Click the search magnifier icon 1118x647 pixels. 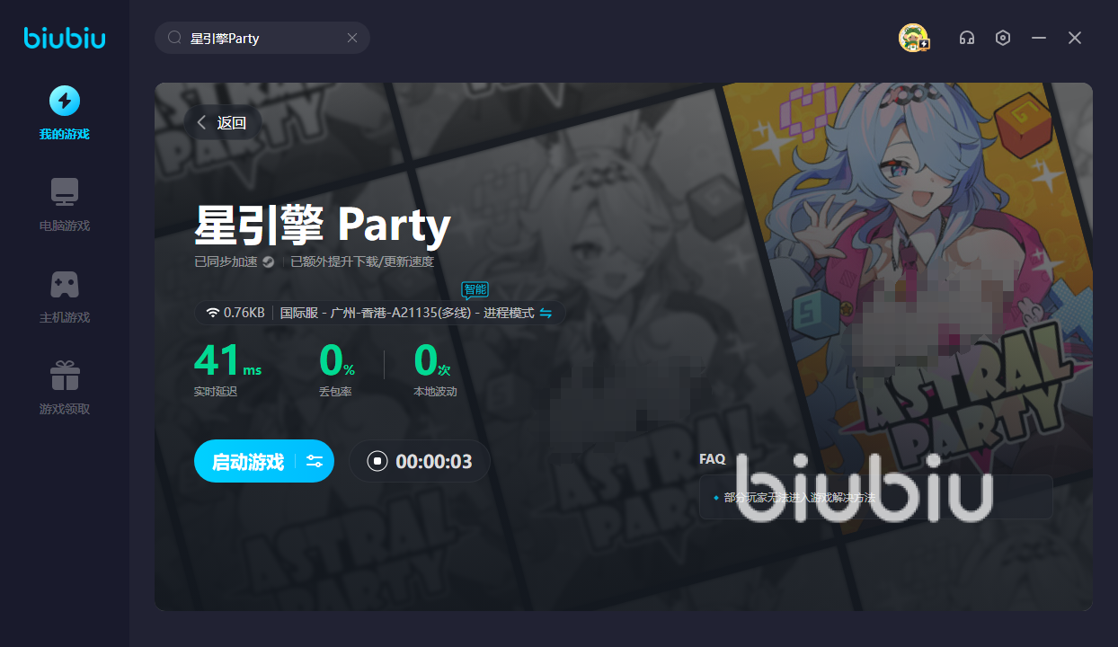[x=175, y=38]
